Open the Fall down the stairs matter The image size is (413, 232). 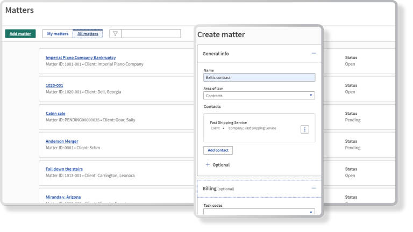pyautogui.click(x=64, y=169)
